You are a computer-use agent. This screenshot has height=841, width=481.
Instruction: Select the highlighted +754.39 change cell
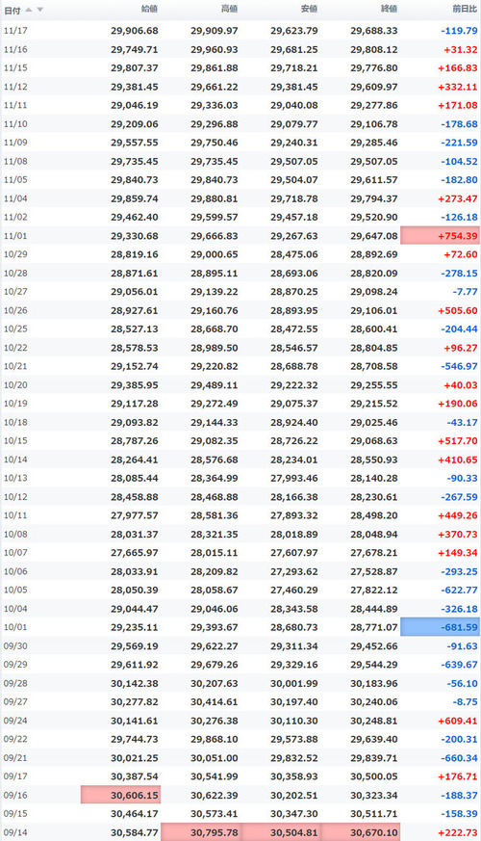click(x=440, y=235)
